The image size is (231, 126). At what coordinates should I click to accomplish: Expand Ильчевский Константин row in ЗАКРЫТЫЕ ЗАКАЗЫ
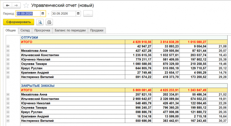coord(8,99)
